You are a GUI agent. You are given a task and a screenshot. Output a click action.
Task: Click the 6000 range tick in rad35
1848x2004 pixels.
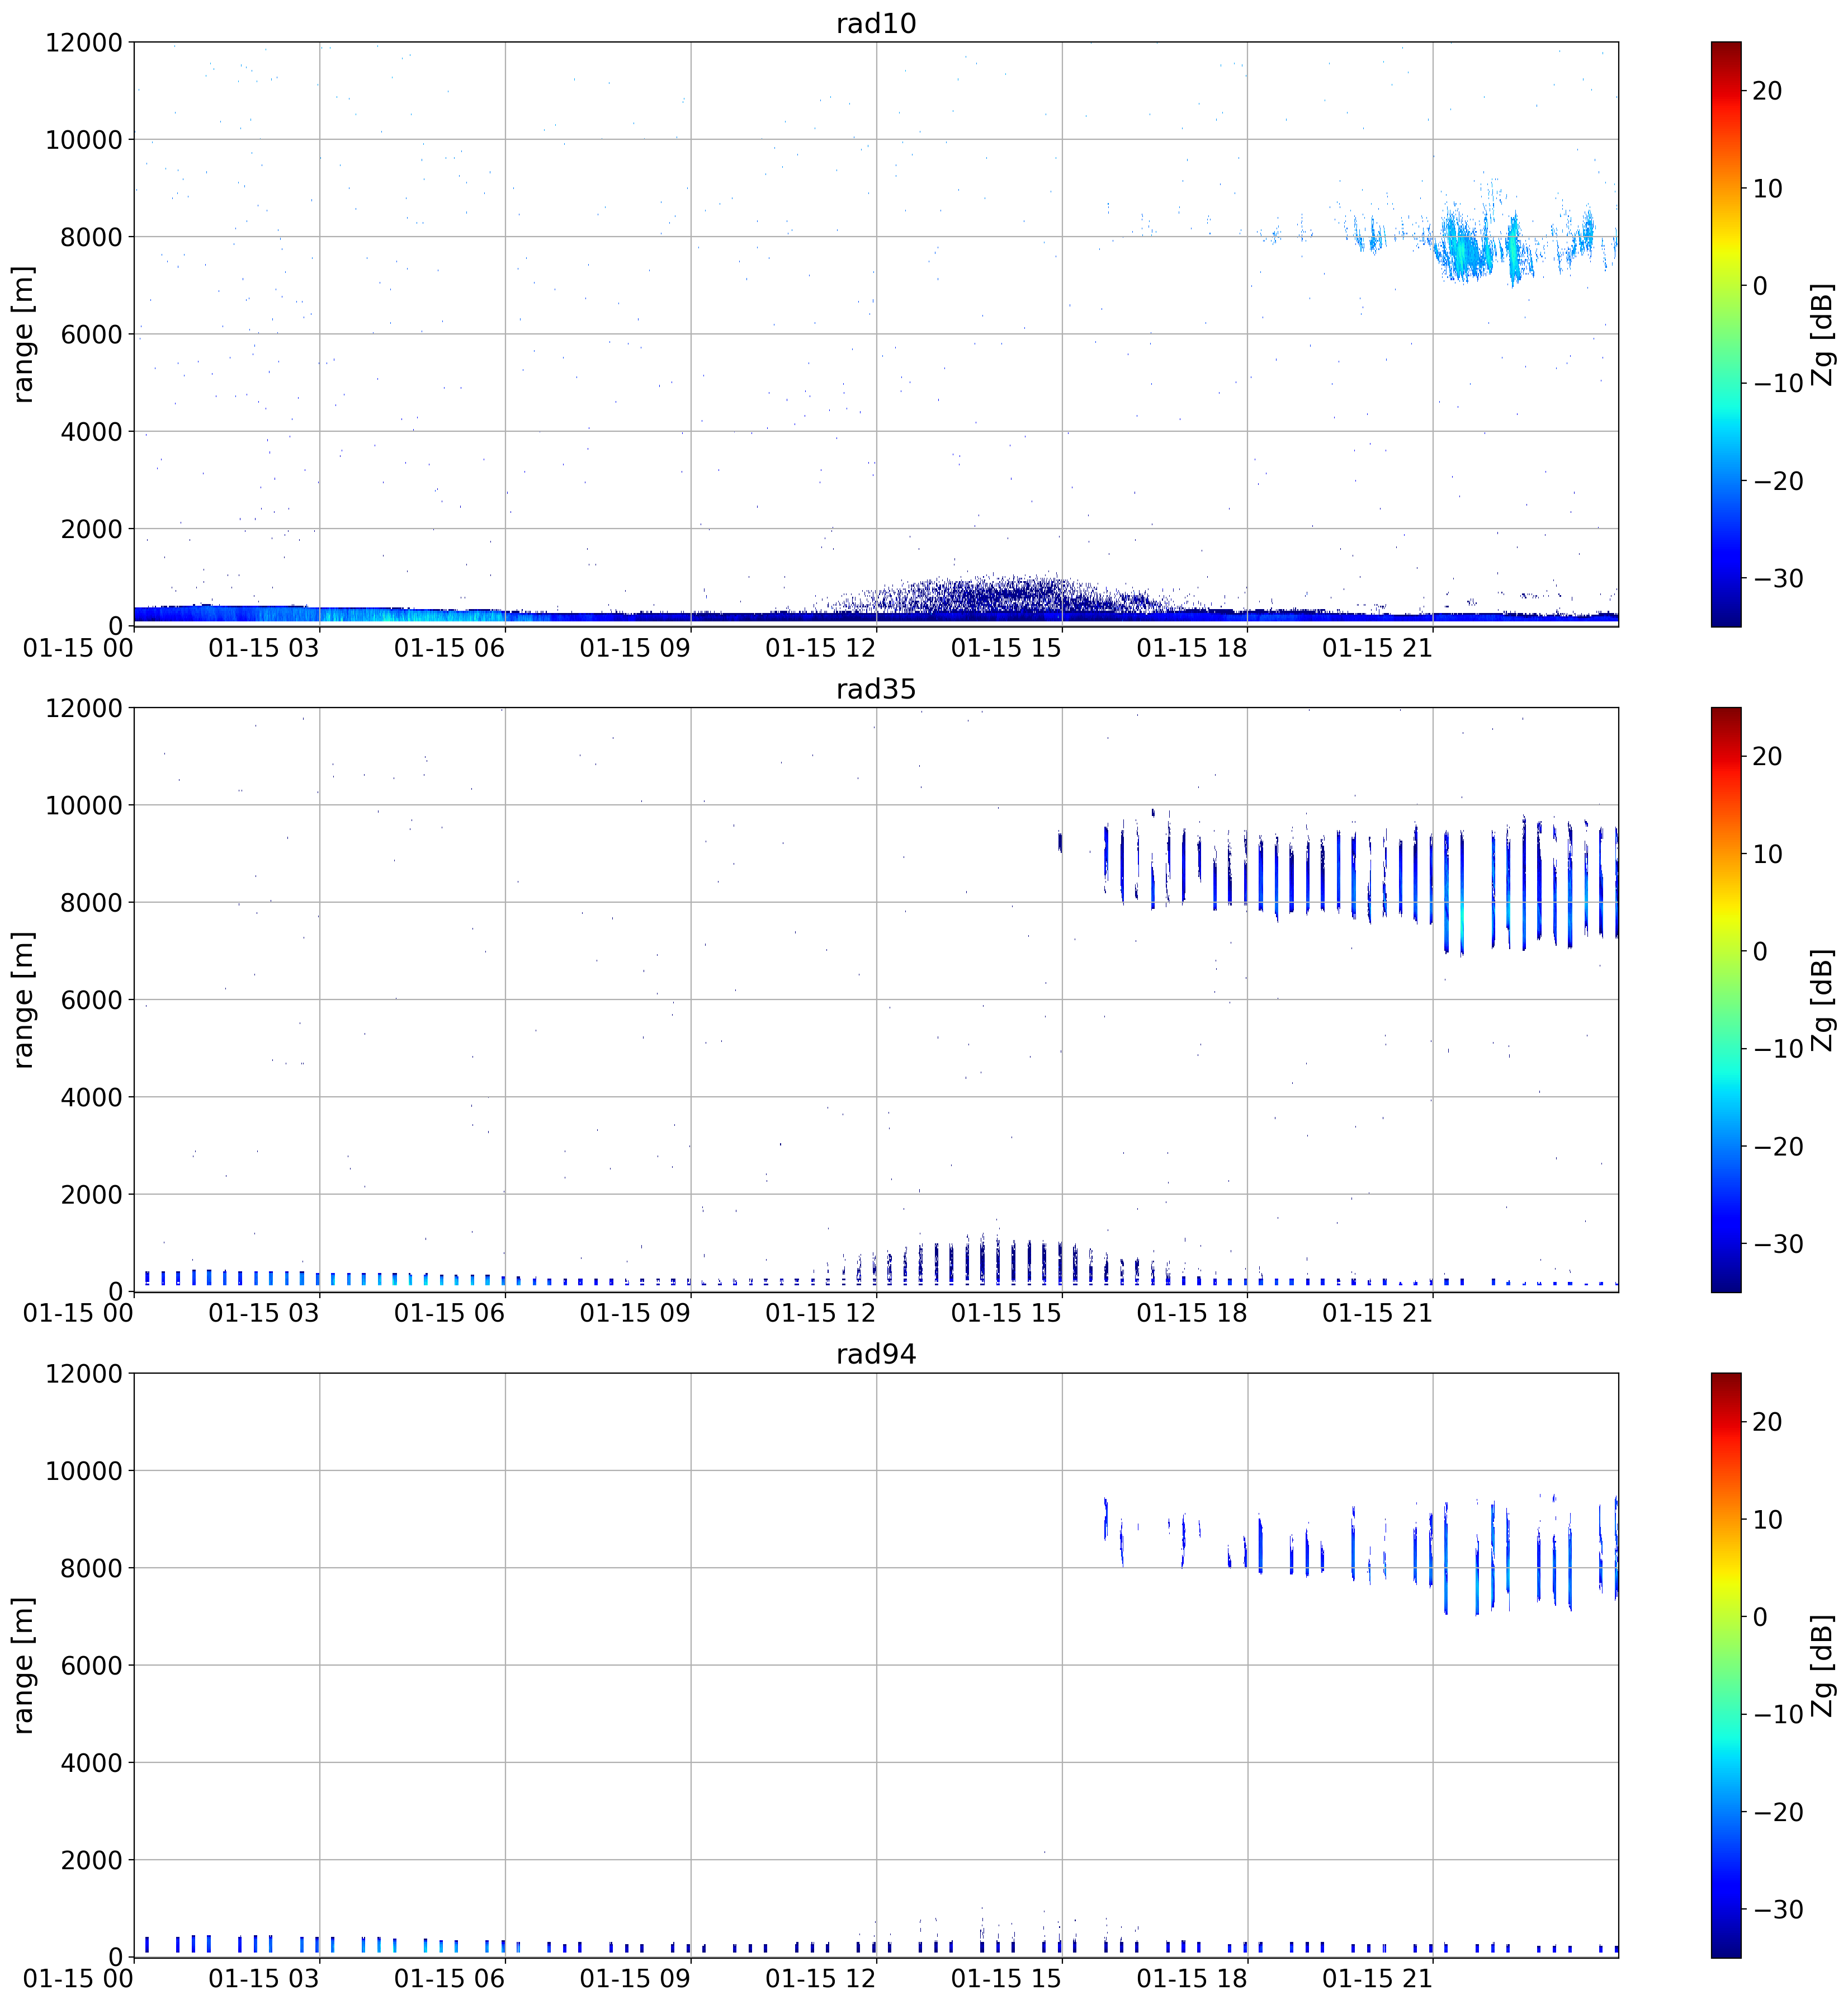click(91, 999)
